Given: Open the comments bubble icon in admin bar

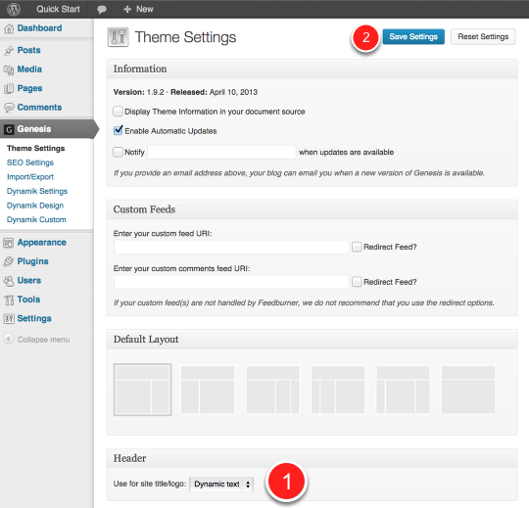Looking at the screenshot, I should click(102, 10).
